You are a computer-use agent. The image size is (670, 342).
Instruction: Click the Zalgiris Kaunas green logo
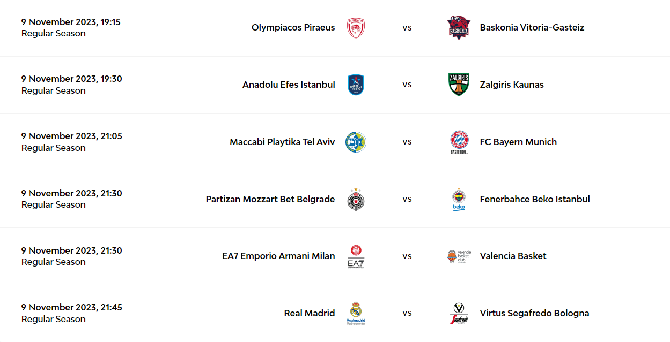pos(459,85)
